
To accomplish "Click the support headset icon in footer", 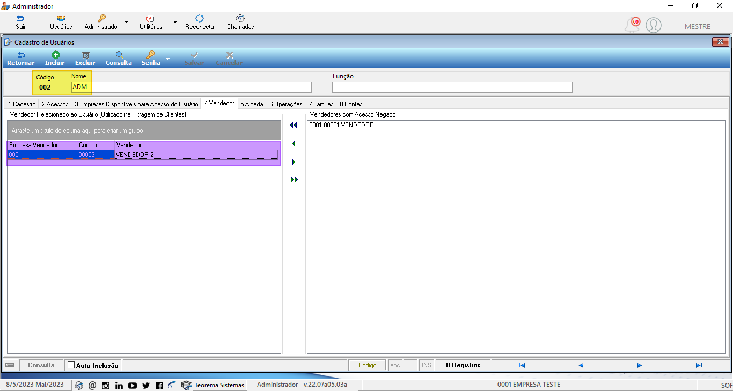I will click(79, 385).
